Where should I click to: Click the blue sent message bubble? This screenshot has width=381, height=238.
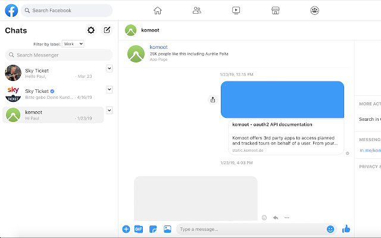[x=282, y=99]
